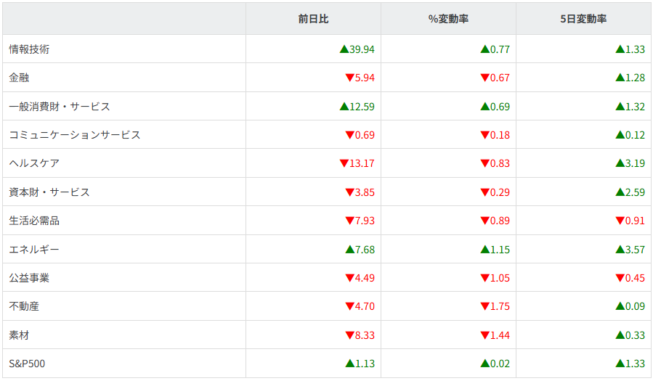Click the red down arrow beside 0.91

coord(620,221)
